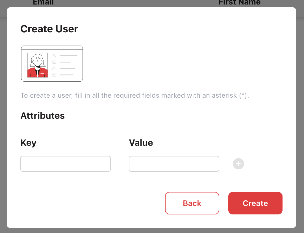Click the Create User dialog heading
Viewport: 304px width, 233px height.
49,29
